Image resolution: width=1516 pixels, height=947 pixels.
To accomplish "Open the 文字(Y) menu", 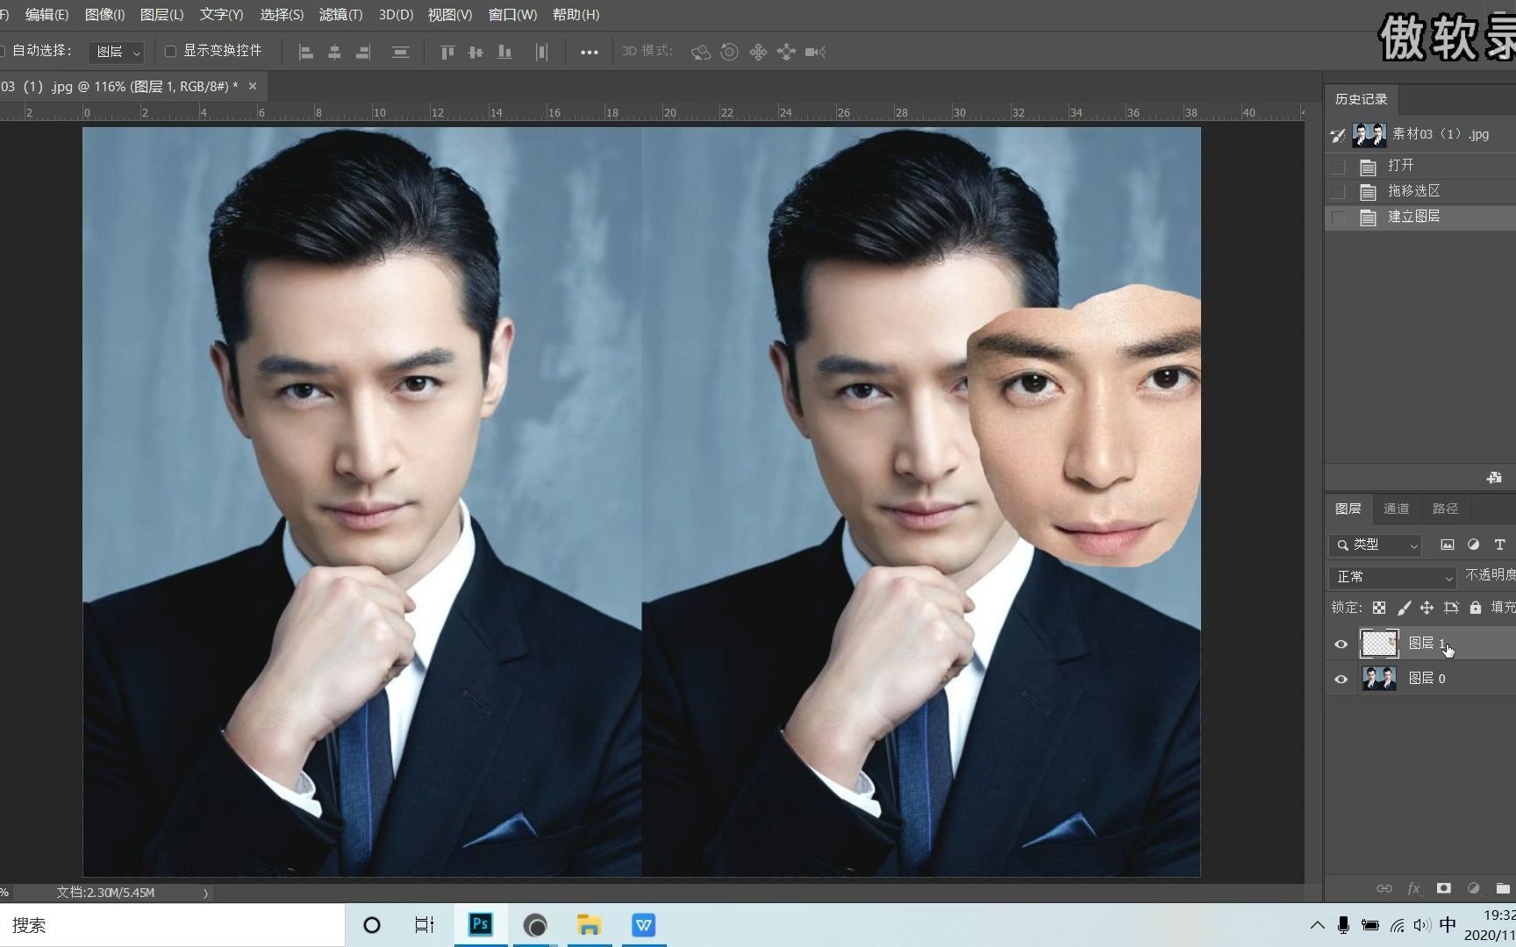I will pos(221,15).
